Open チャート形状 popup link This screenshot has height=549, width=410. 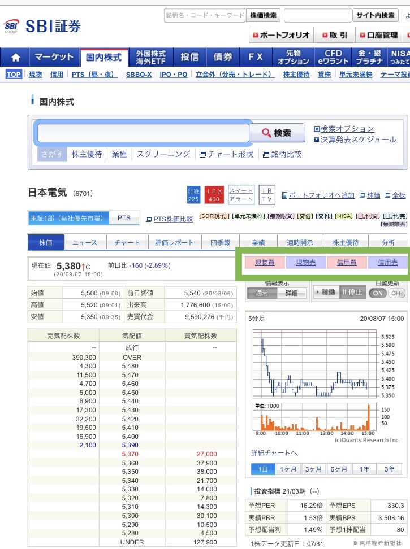coord(226,154)
